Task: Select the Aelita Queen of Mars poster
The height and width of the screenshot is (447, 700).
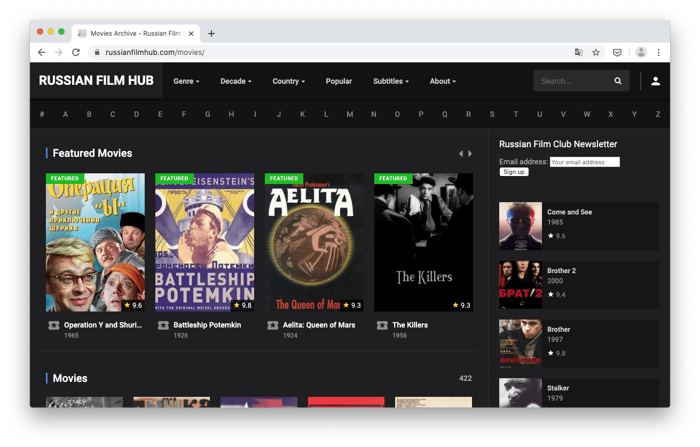Action: click(x=314, y=242)
